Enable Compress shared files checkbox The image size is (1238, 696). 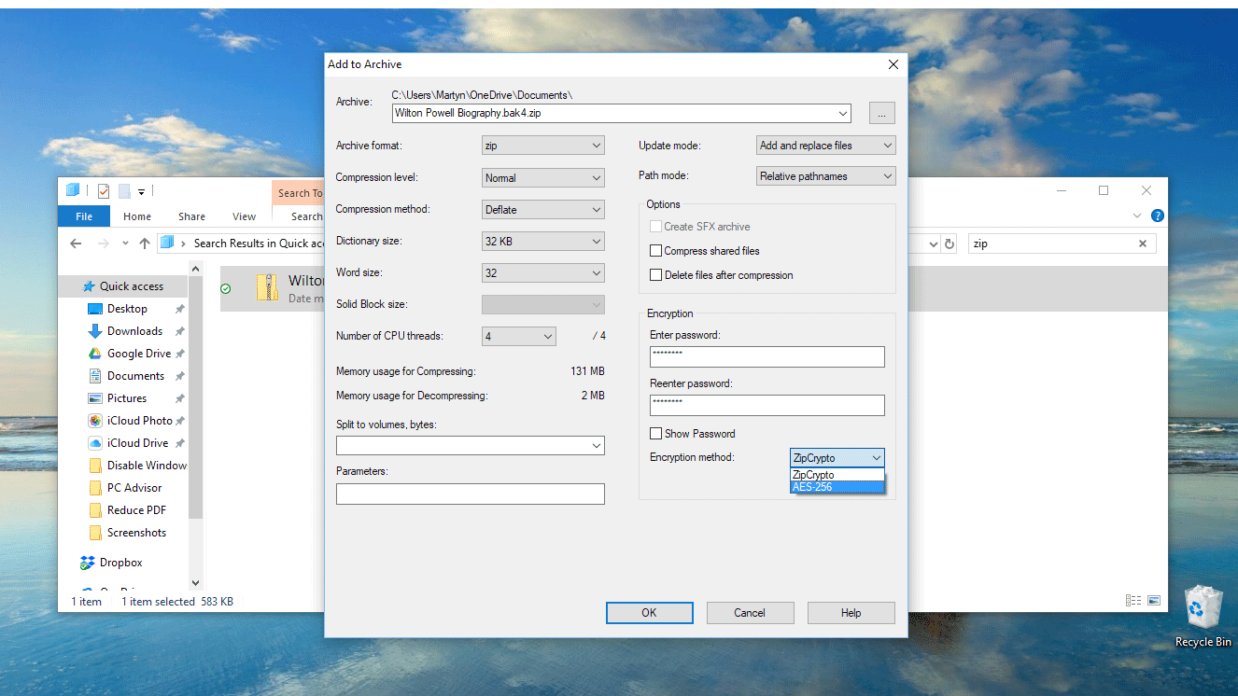click(656, 251)
